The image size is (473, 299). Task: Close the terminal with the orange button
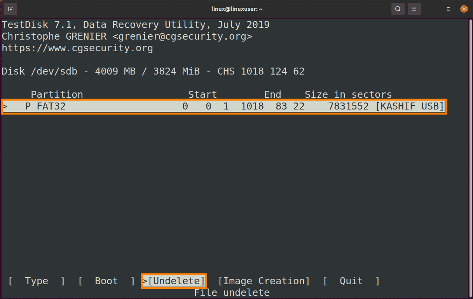(463, 9)
